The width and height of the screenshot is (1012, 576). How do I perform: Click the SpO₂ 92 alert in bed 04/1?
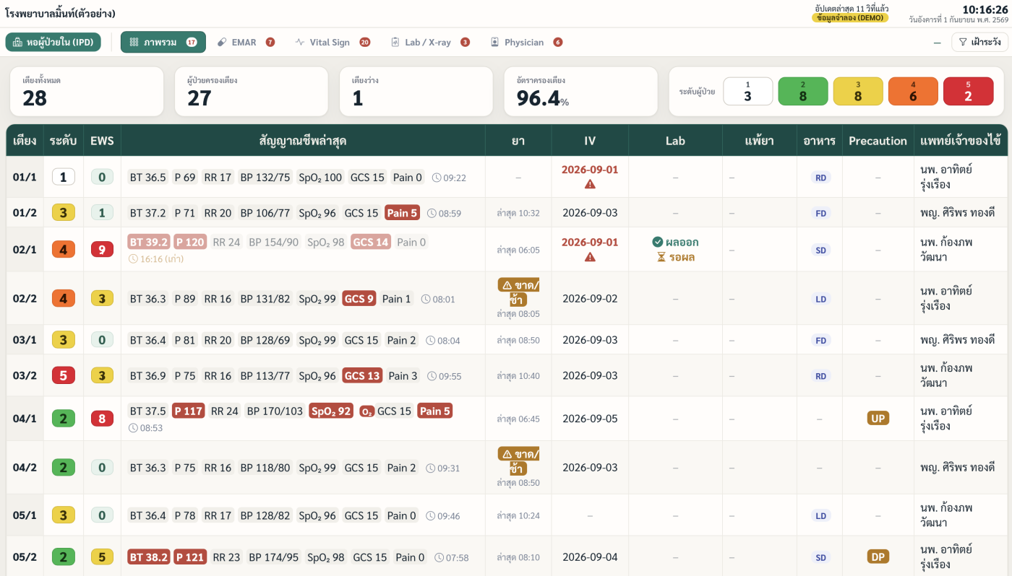pos(331,411)
